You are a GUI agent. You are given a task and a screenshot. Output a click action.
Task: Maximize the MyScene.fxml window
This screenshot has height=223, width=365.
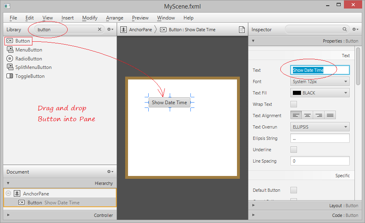click(339, 4)
